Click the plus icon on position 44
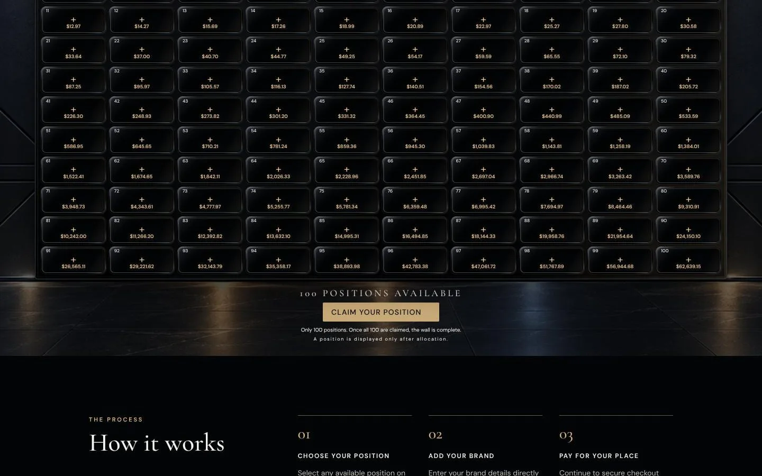762x476 pixels. pyautogui.click(x=278, y=109)
